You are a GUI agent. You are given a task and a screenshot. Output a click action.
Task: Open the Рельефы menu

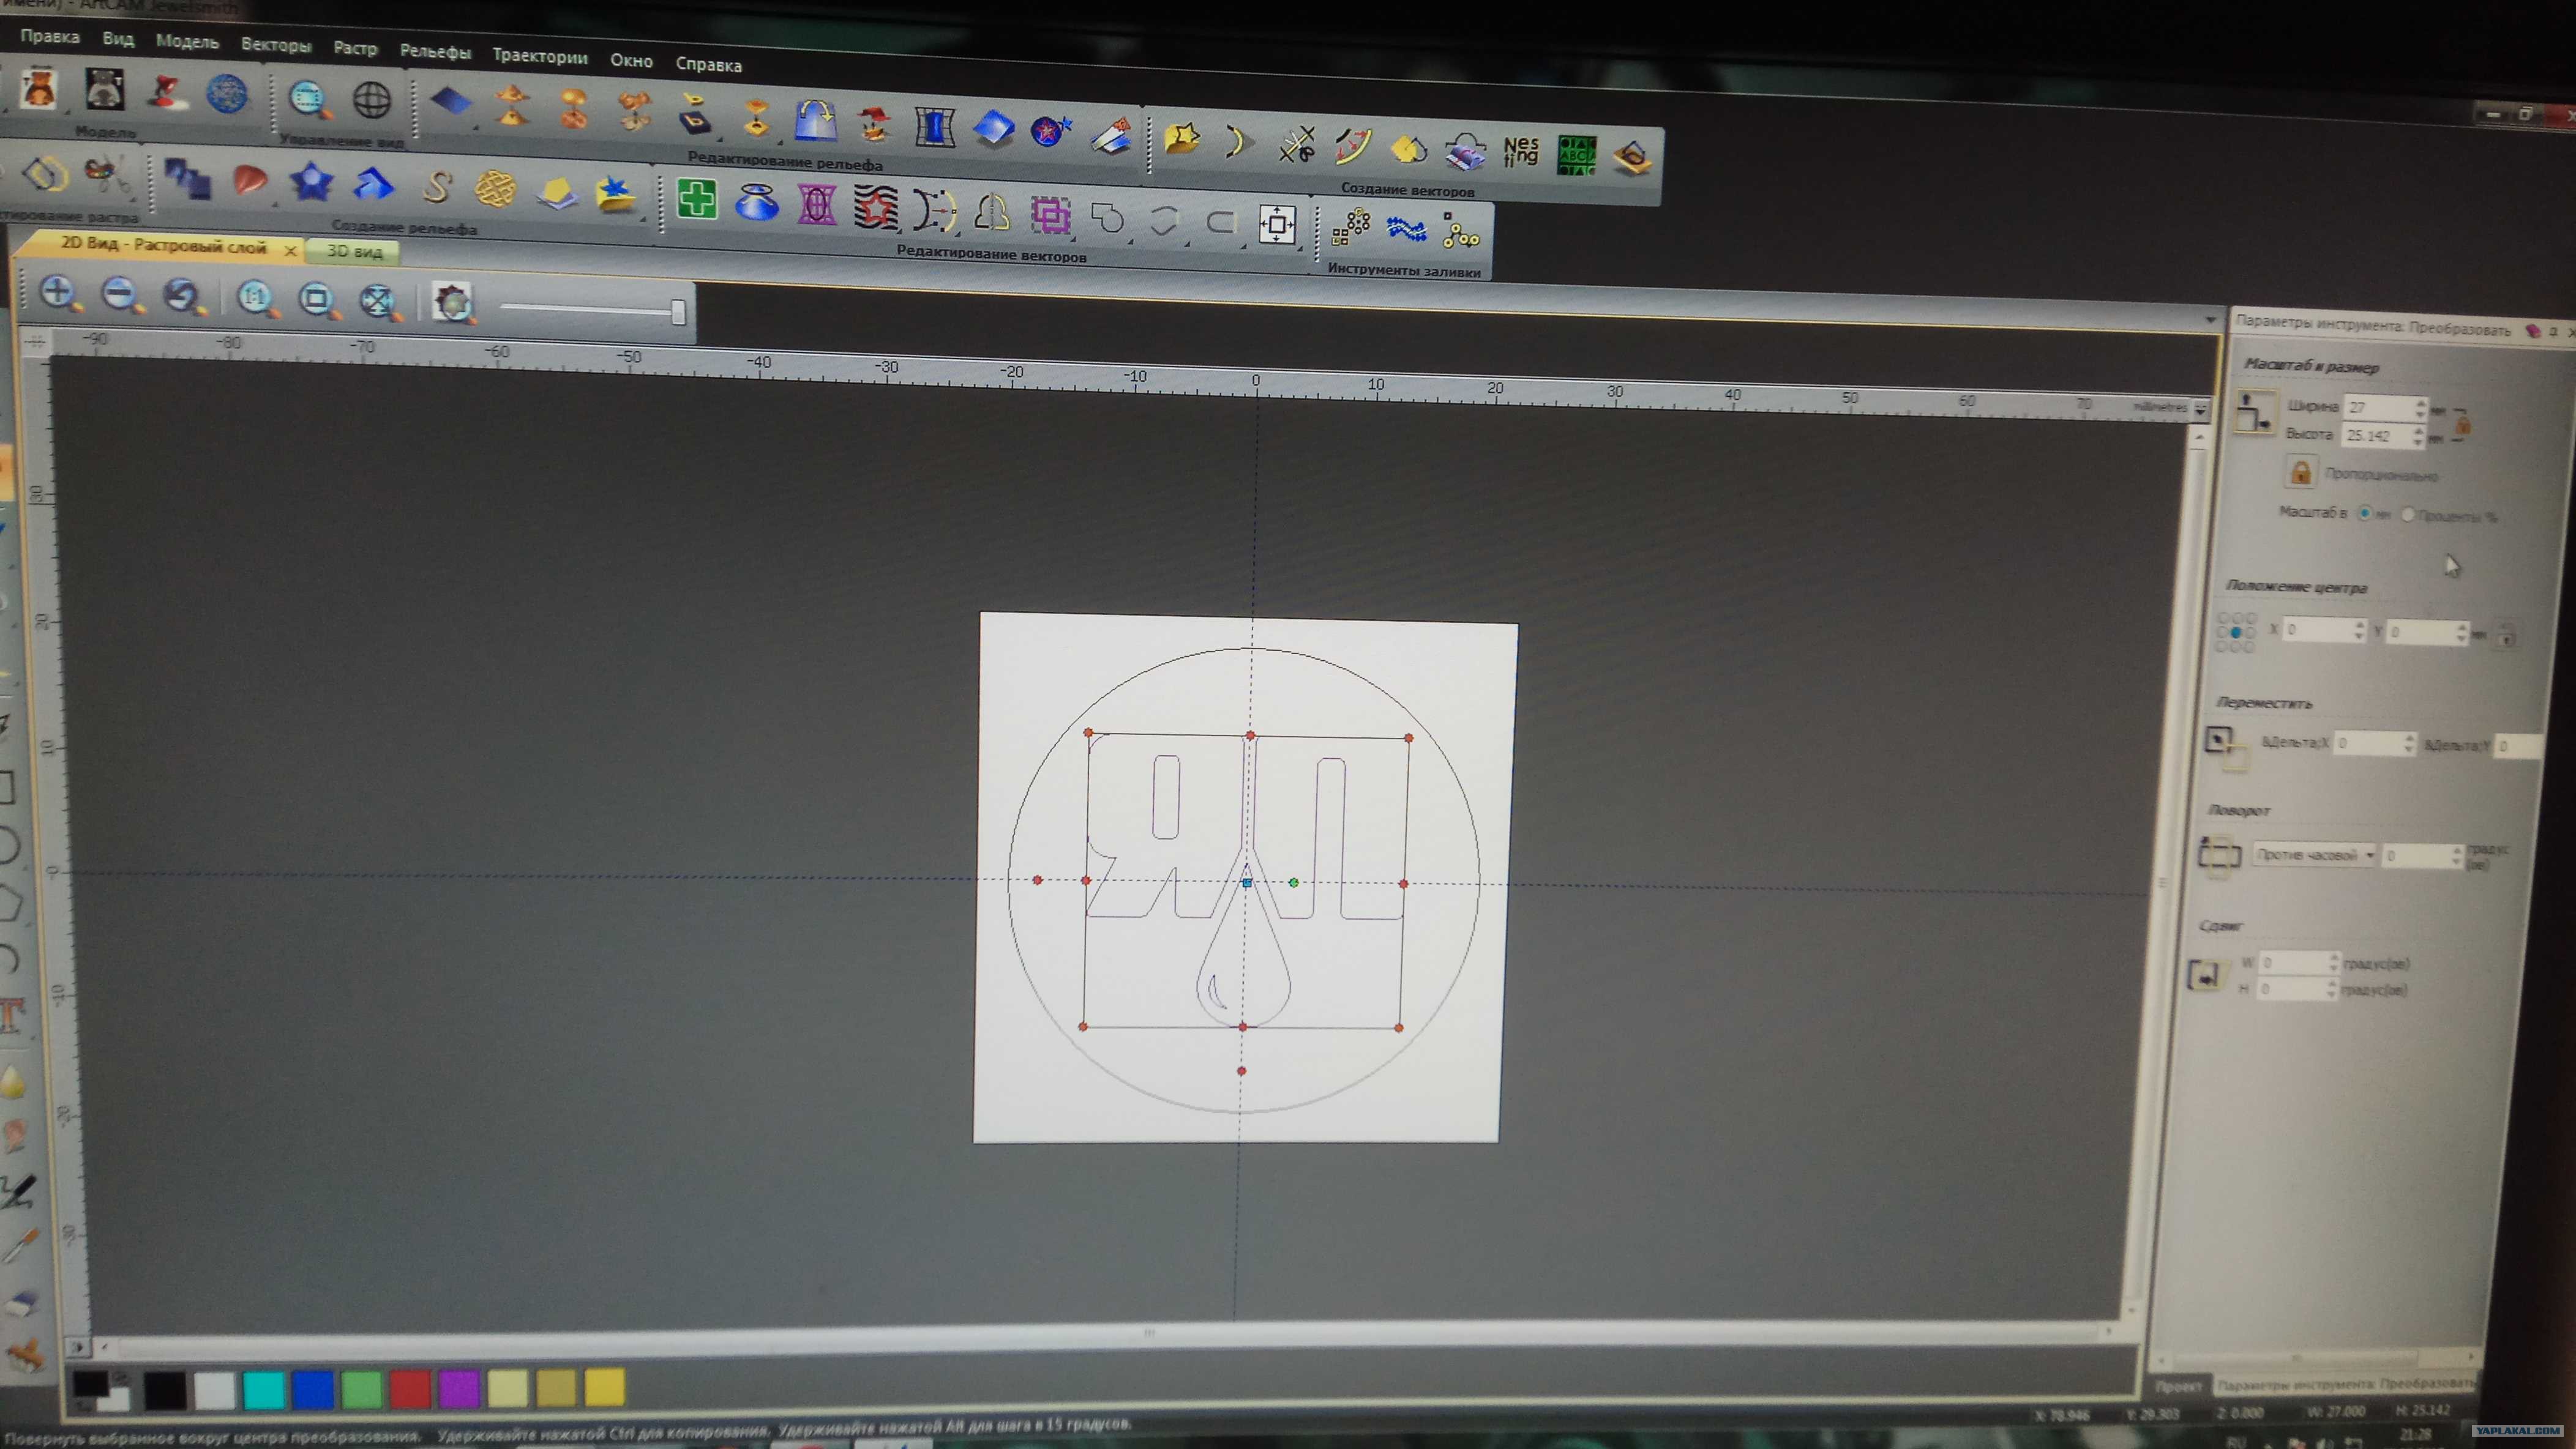coord(435,51)
